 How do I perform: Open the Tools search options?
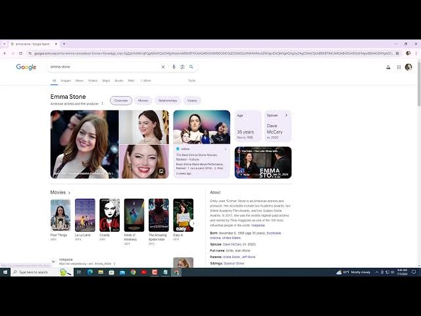point(191,80)
